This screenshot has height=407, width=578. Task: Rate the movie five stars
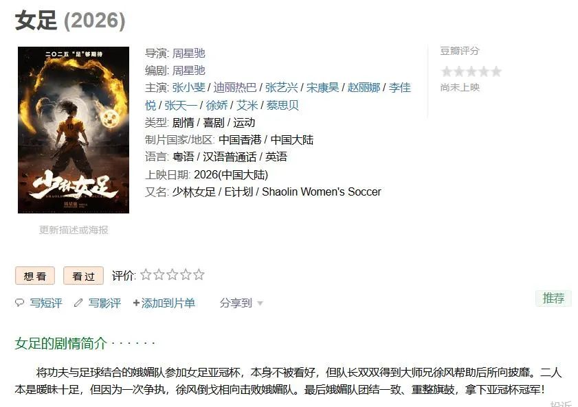click(x=199, y=275)
